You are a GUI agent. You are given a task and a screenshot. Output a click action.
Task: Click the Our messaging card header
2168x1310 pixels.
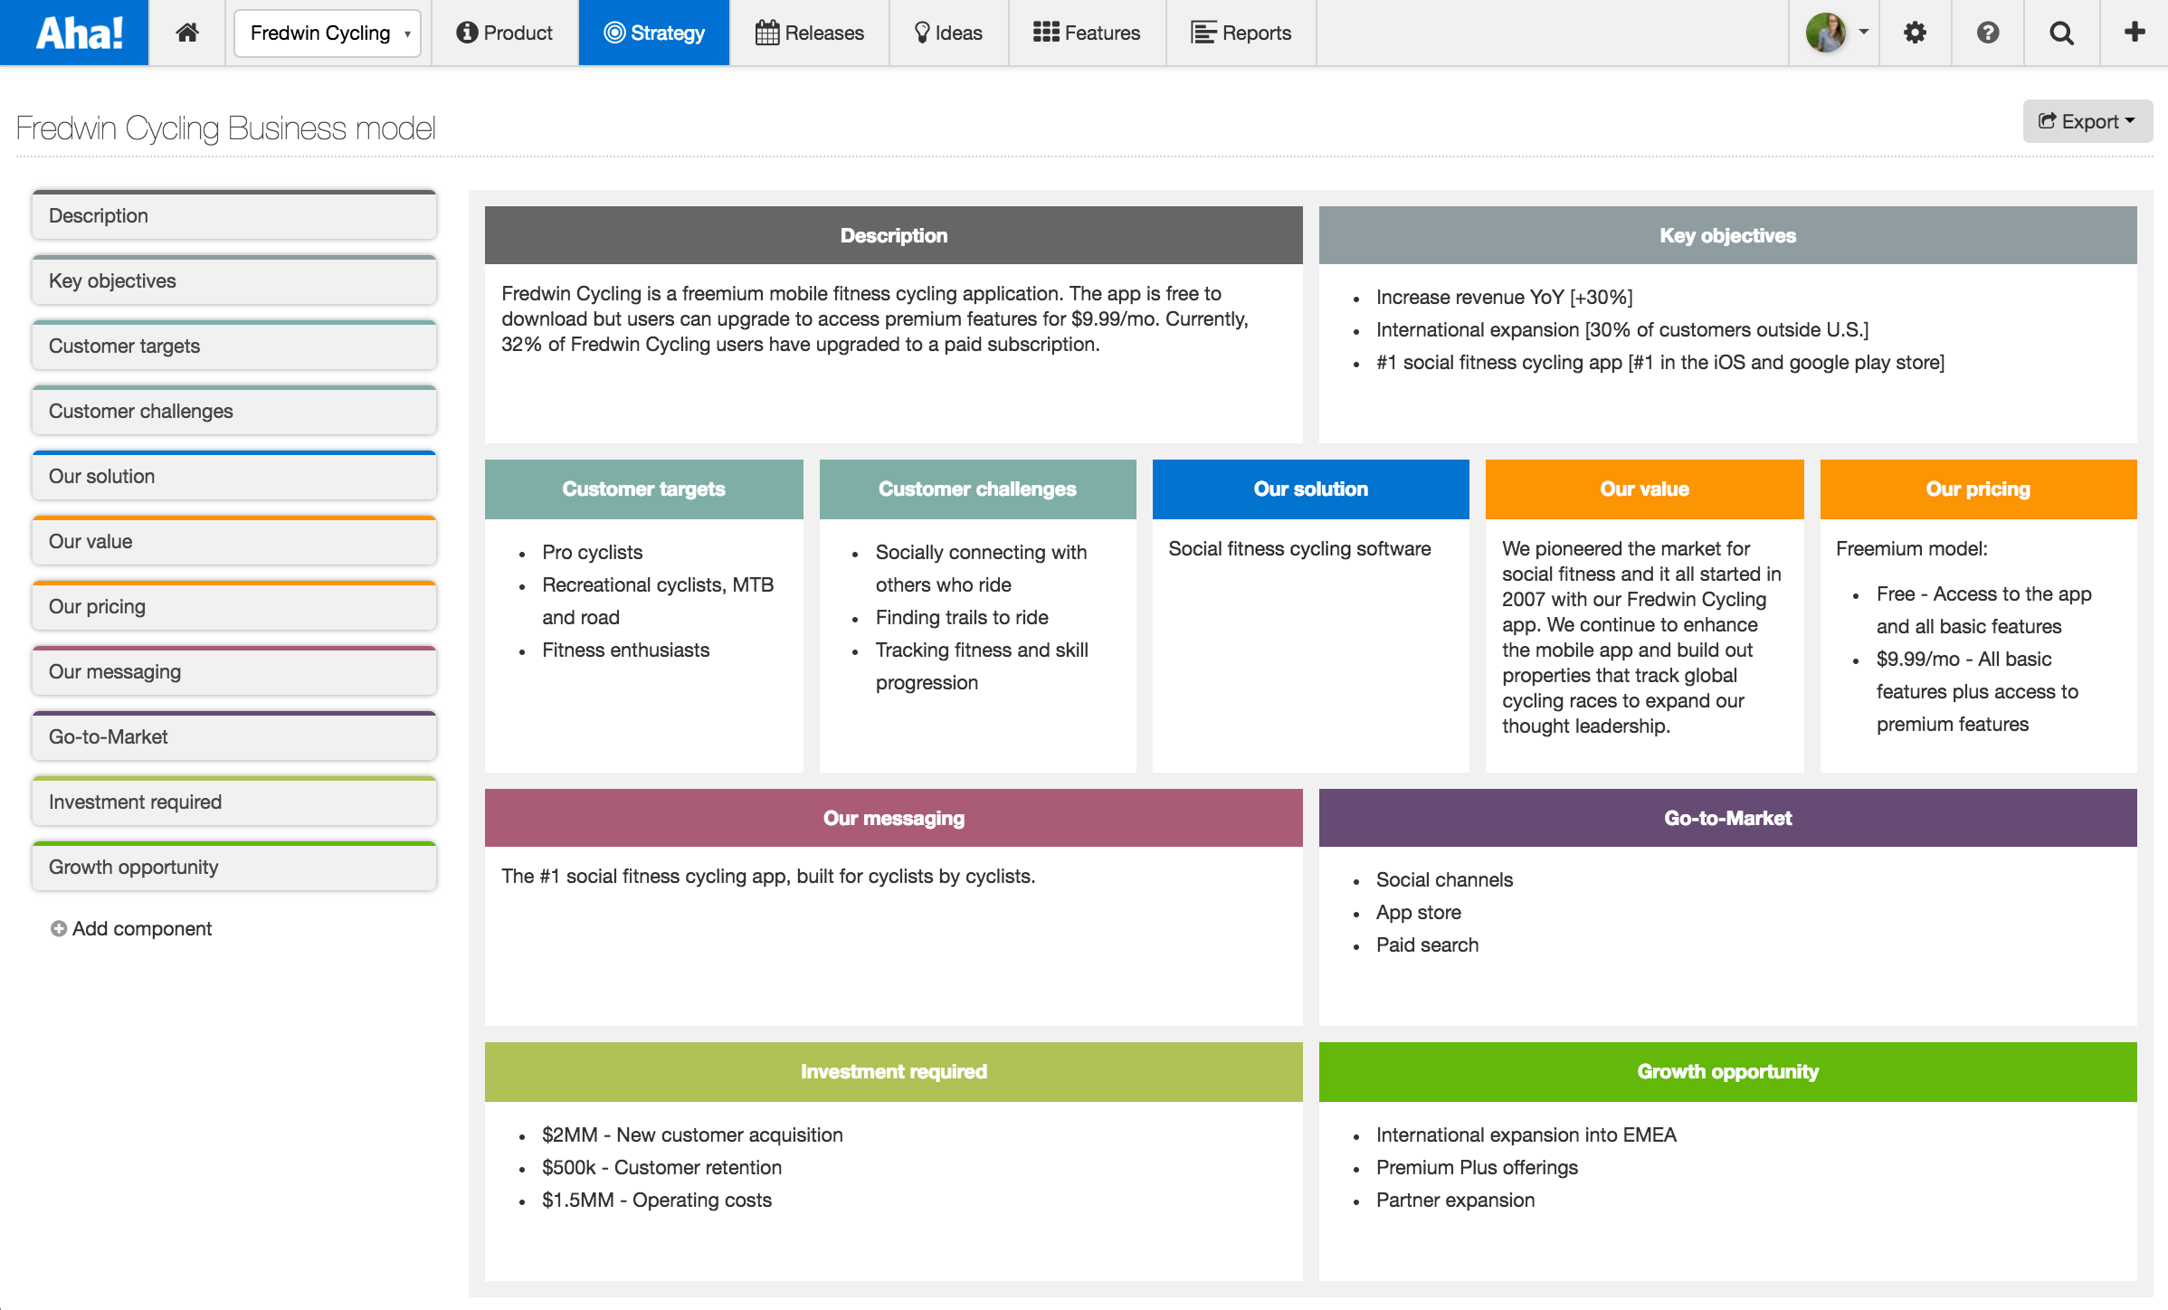(894, 818)
